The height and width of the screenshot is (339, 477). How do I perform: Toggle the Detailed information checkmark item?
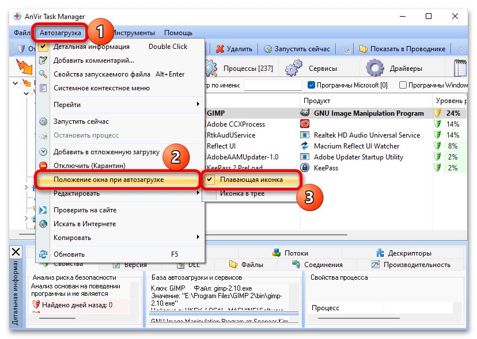point(120,47)
